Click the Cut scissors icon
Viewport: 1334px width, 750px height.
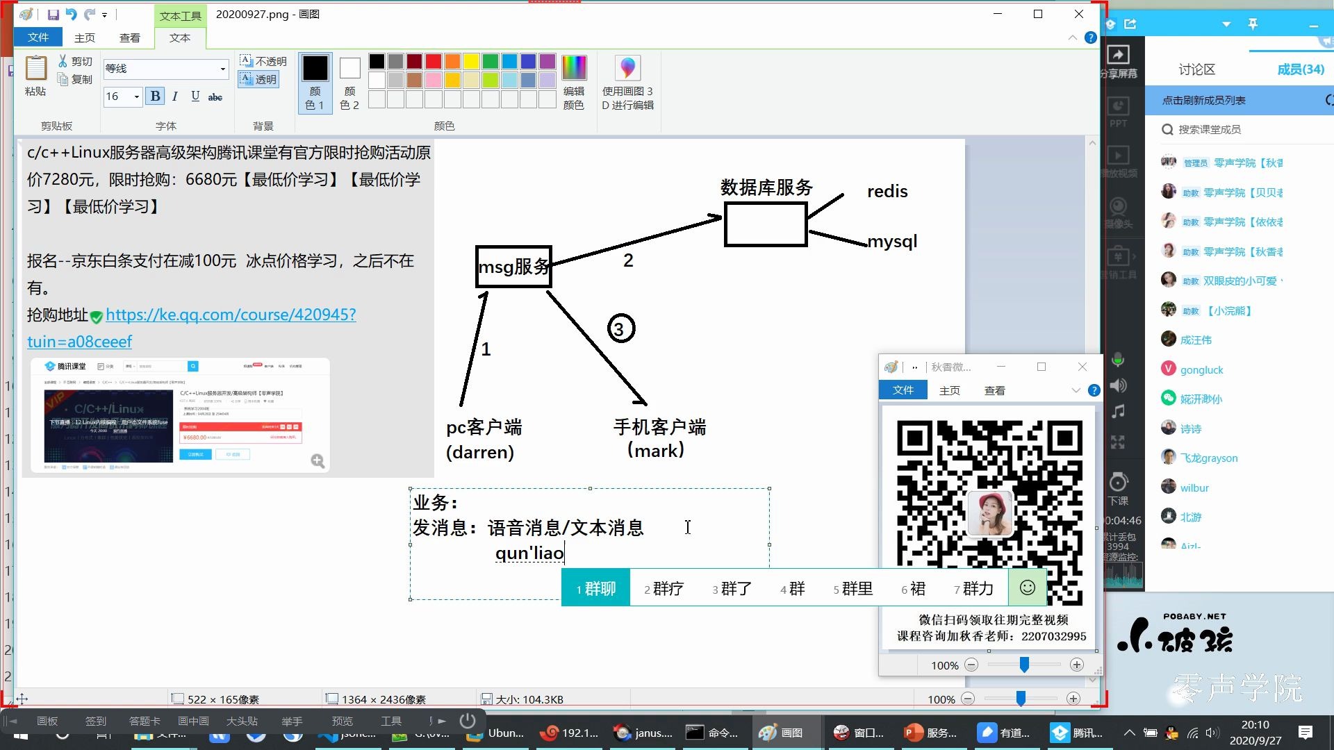coord(63,61)
